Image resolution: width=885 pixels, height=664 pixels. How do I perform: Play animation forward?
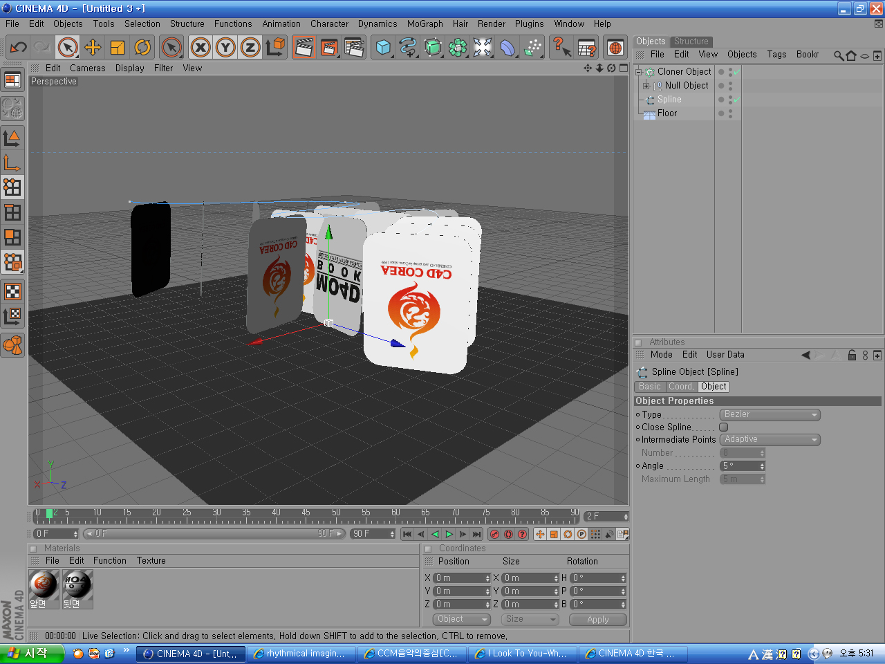point(449,534)
